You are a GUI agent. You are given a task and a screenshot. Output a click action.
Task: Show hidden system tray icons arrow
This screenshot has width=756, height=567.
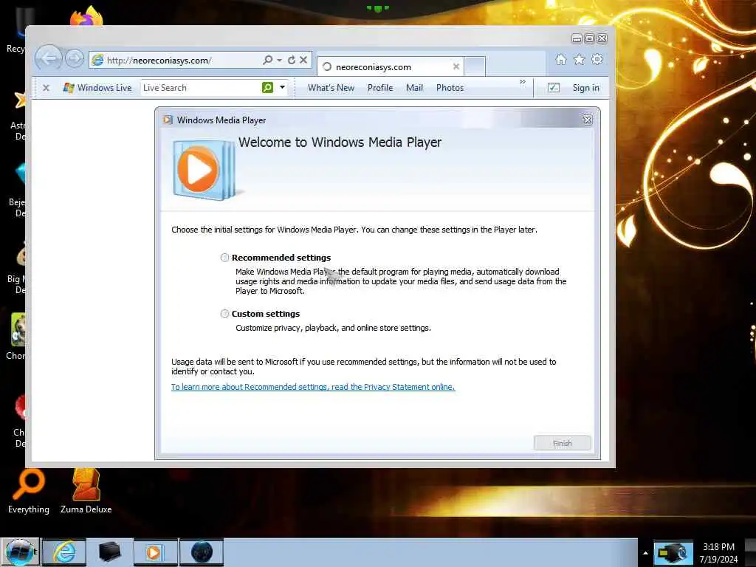coord(645,553)
